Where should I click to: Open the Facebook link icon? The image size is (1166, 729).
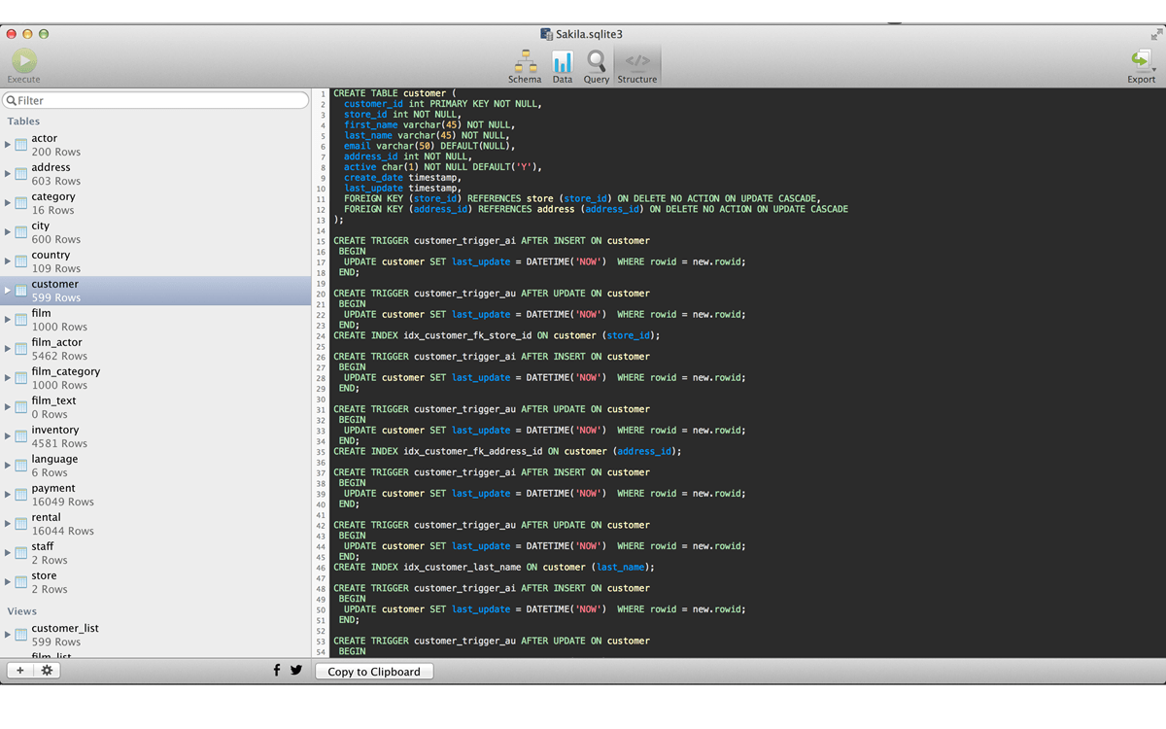[277, 671]
